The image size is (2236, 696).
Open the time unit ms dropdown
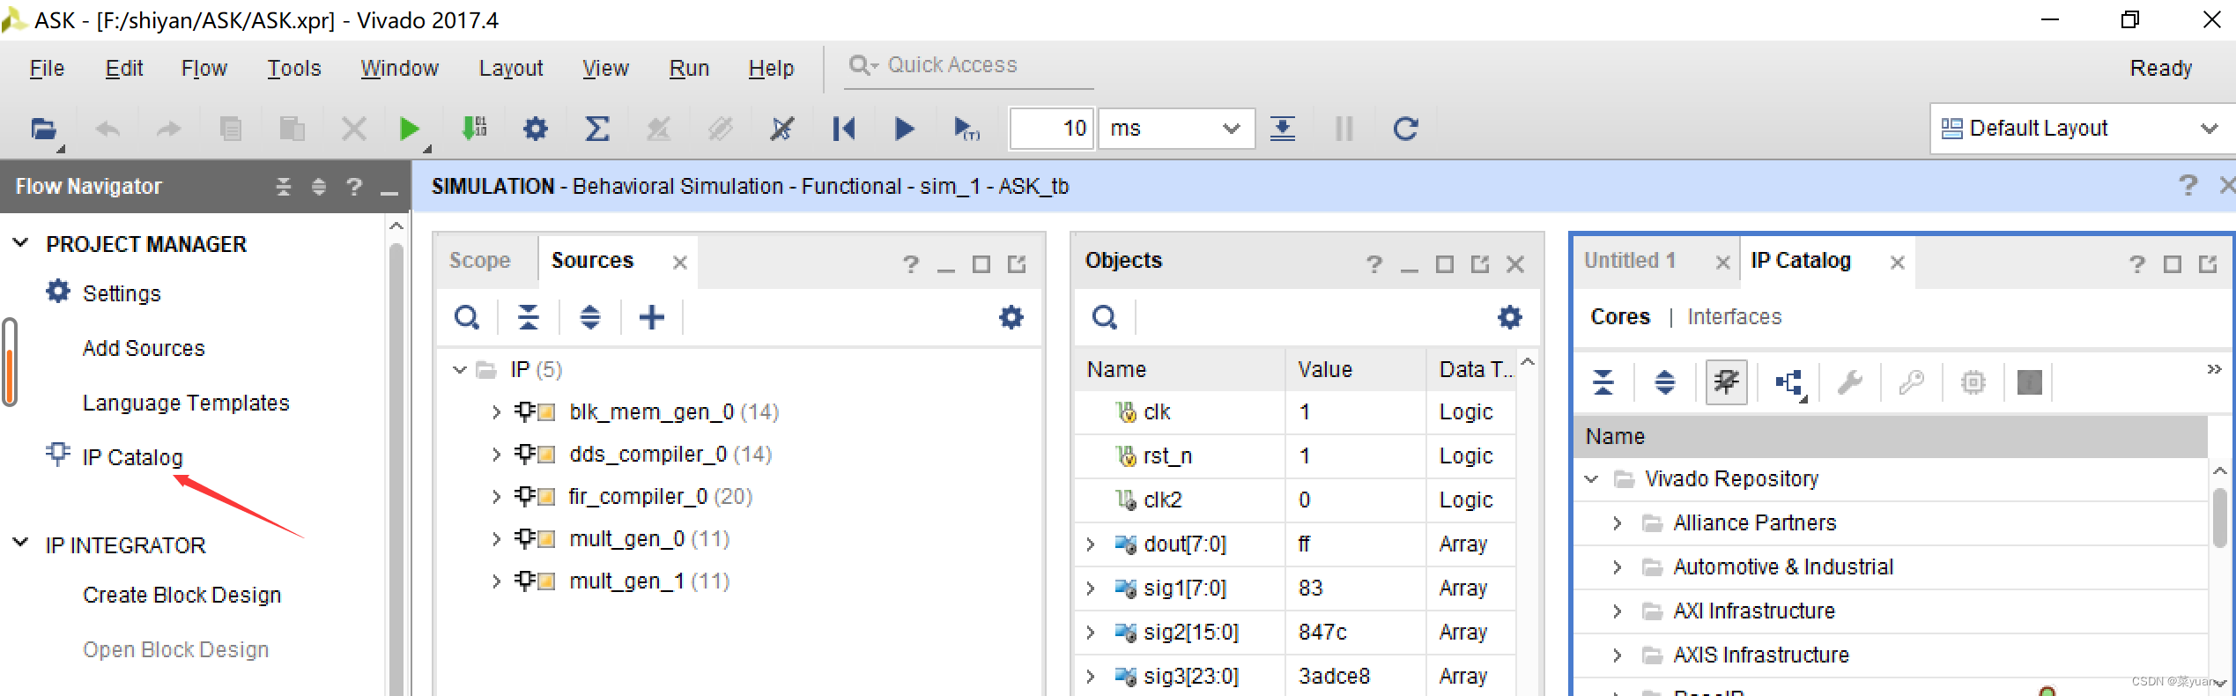pyautogui.click(x=1177, y=129)
